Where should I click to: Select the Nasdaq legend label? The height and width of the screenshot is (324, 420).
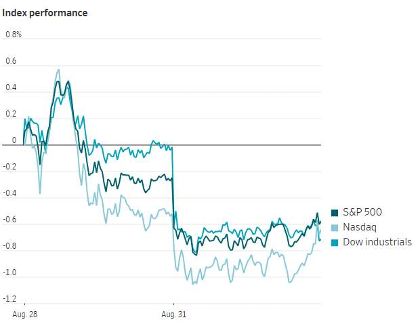360,227
